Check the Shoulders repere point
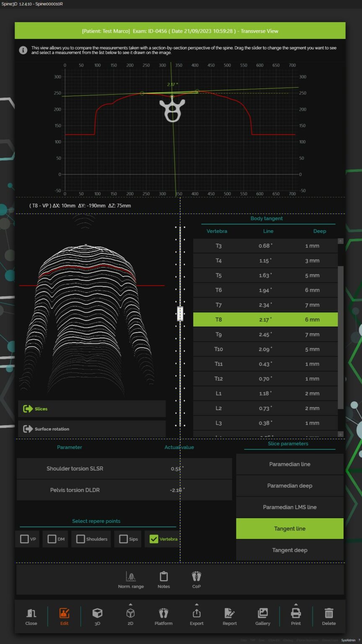Viewport: 362px width, 644px height. (80, 539)
